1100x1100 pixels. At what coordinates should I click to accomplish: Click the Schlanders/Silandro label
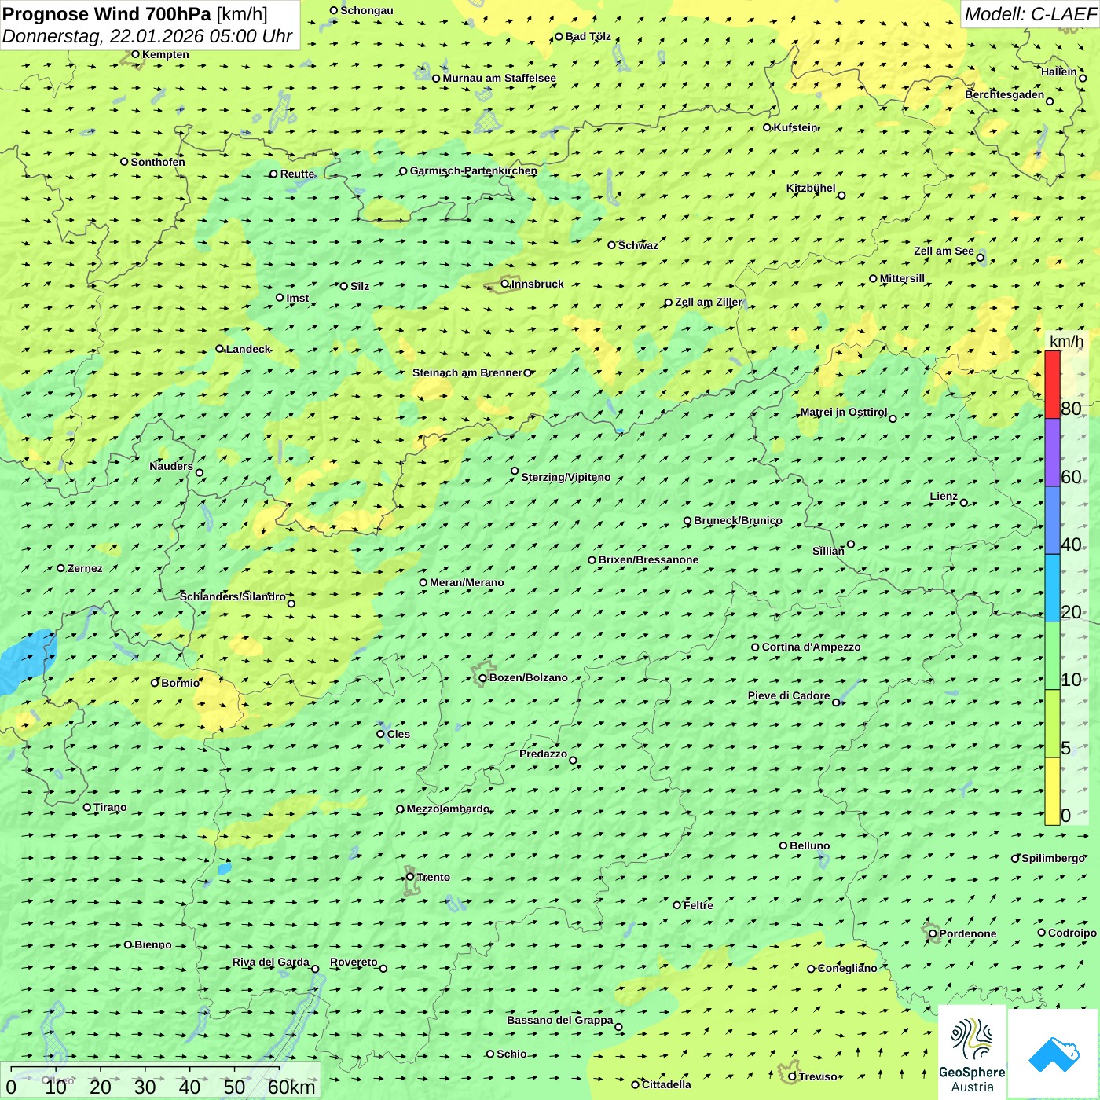(x=233, y=596)
